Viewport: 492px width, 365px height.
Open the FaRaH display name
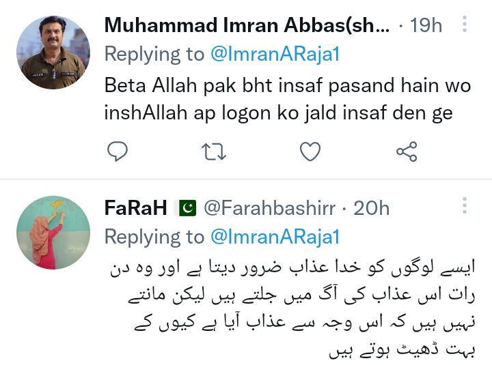coord(135,207)
